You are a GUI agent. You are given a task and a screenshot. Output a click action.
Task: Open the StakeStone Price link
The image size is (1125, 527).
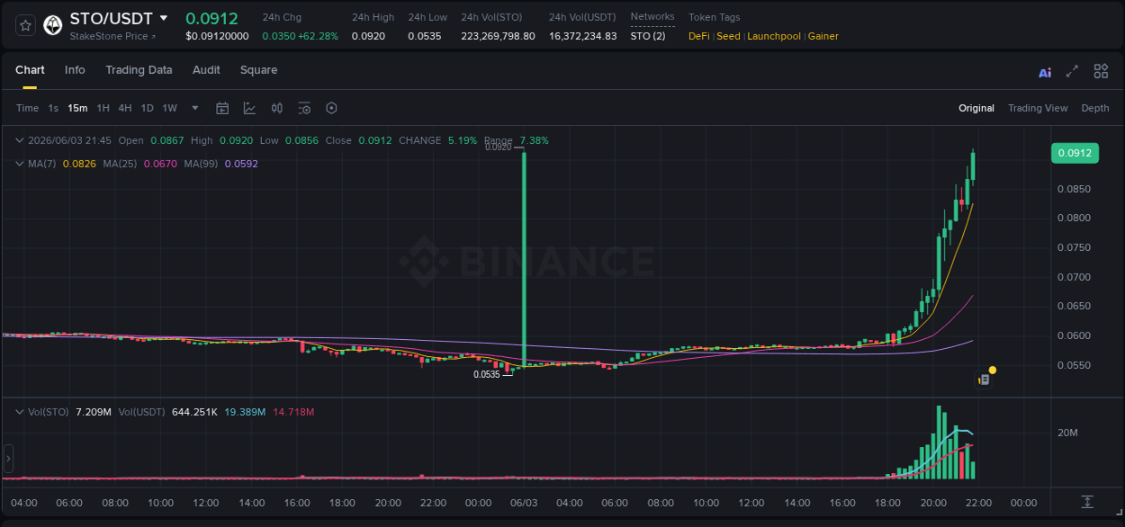[112, 36]
